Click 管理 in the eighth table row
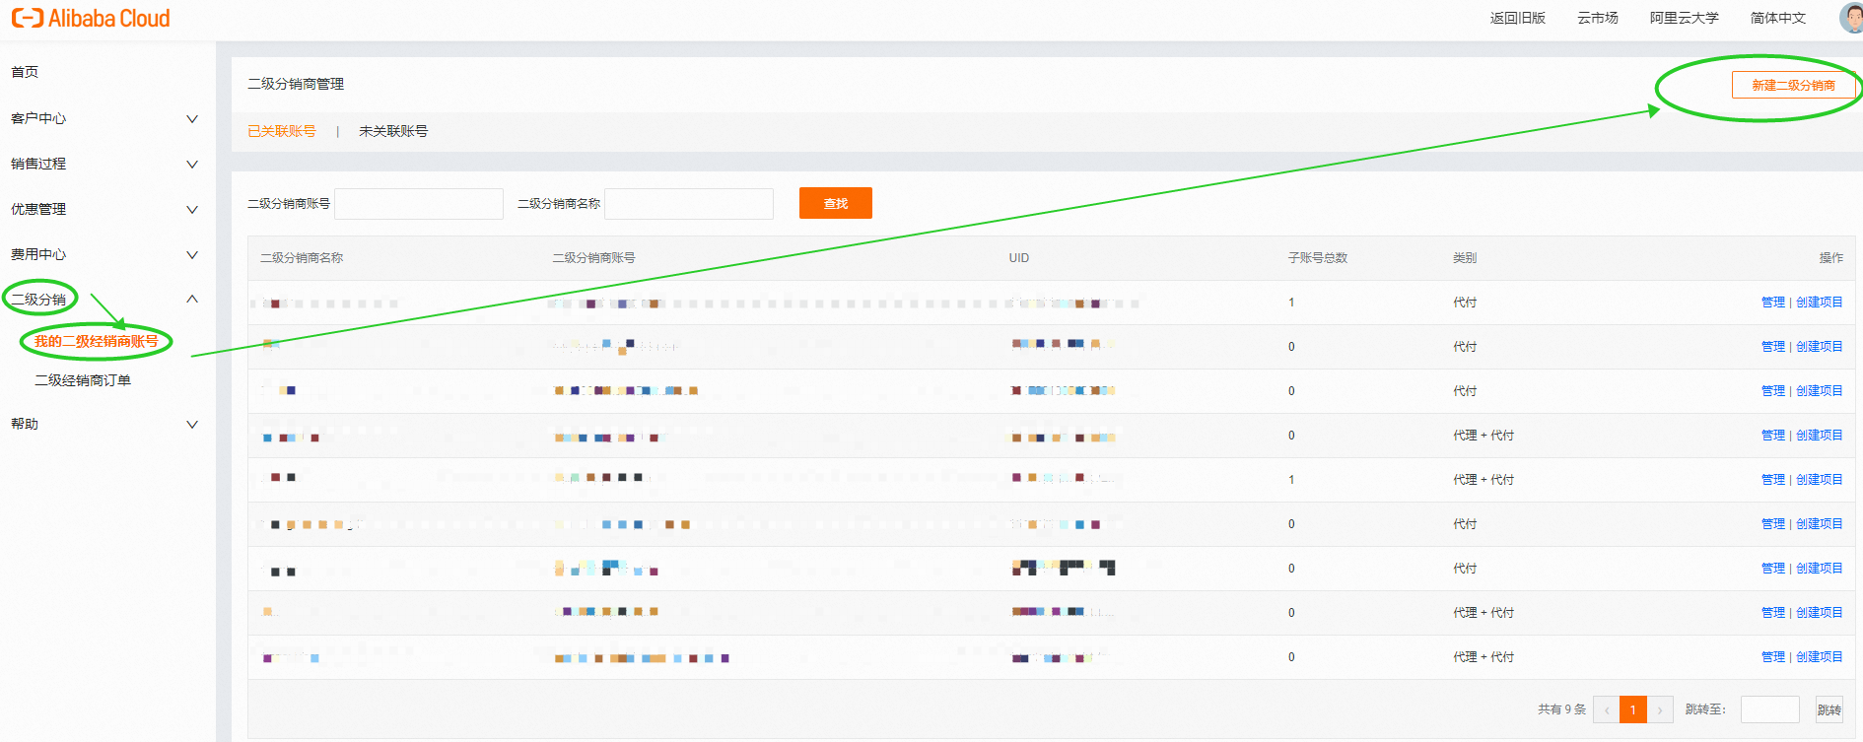The height and width of the screenshot is (742, 1863). pos(1773,613)
